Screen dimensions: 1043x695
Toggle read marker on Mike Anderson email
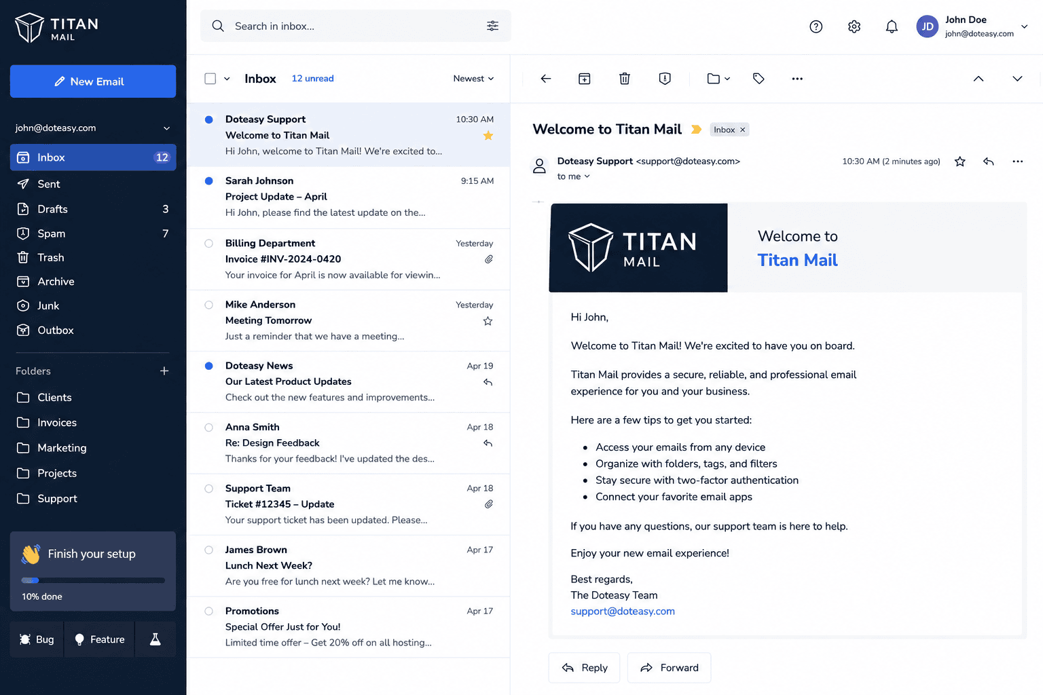click(x=209, y=305)
